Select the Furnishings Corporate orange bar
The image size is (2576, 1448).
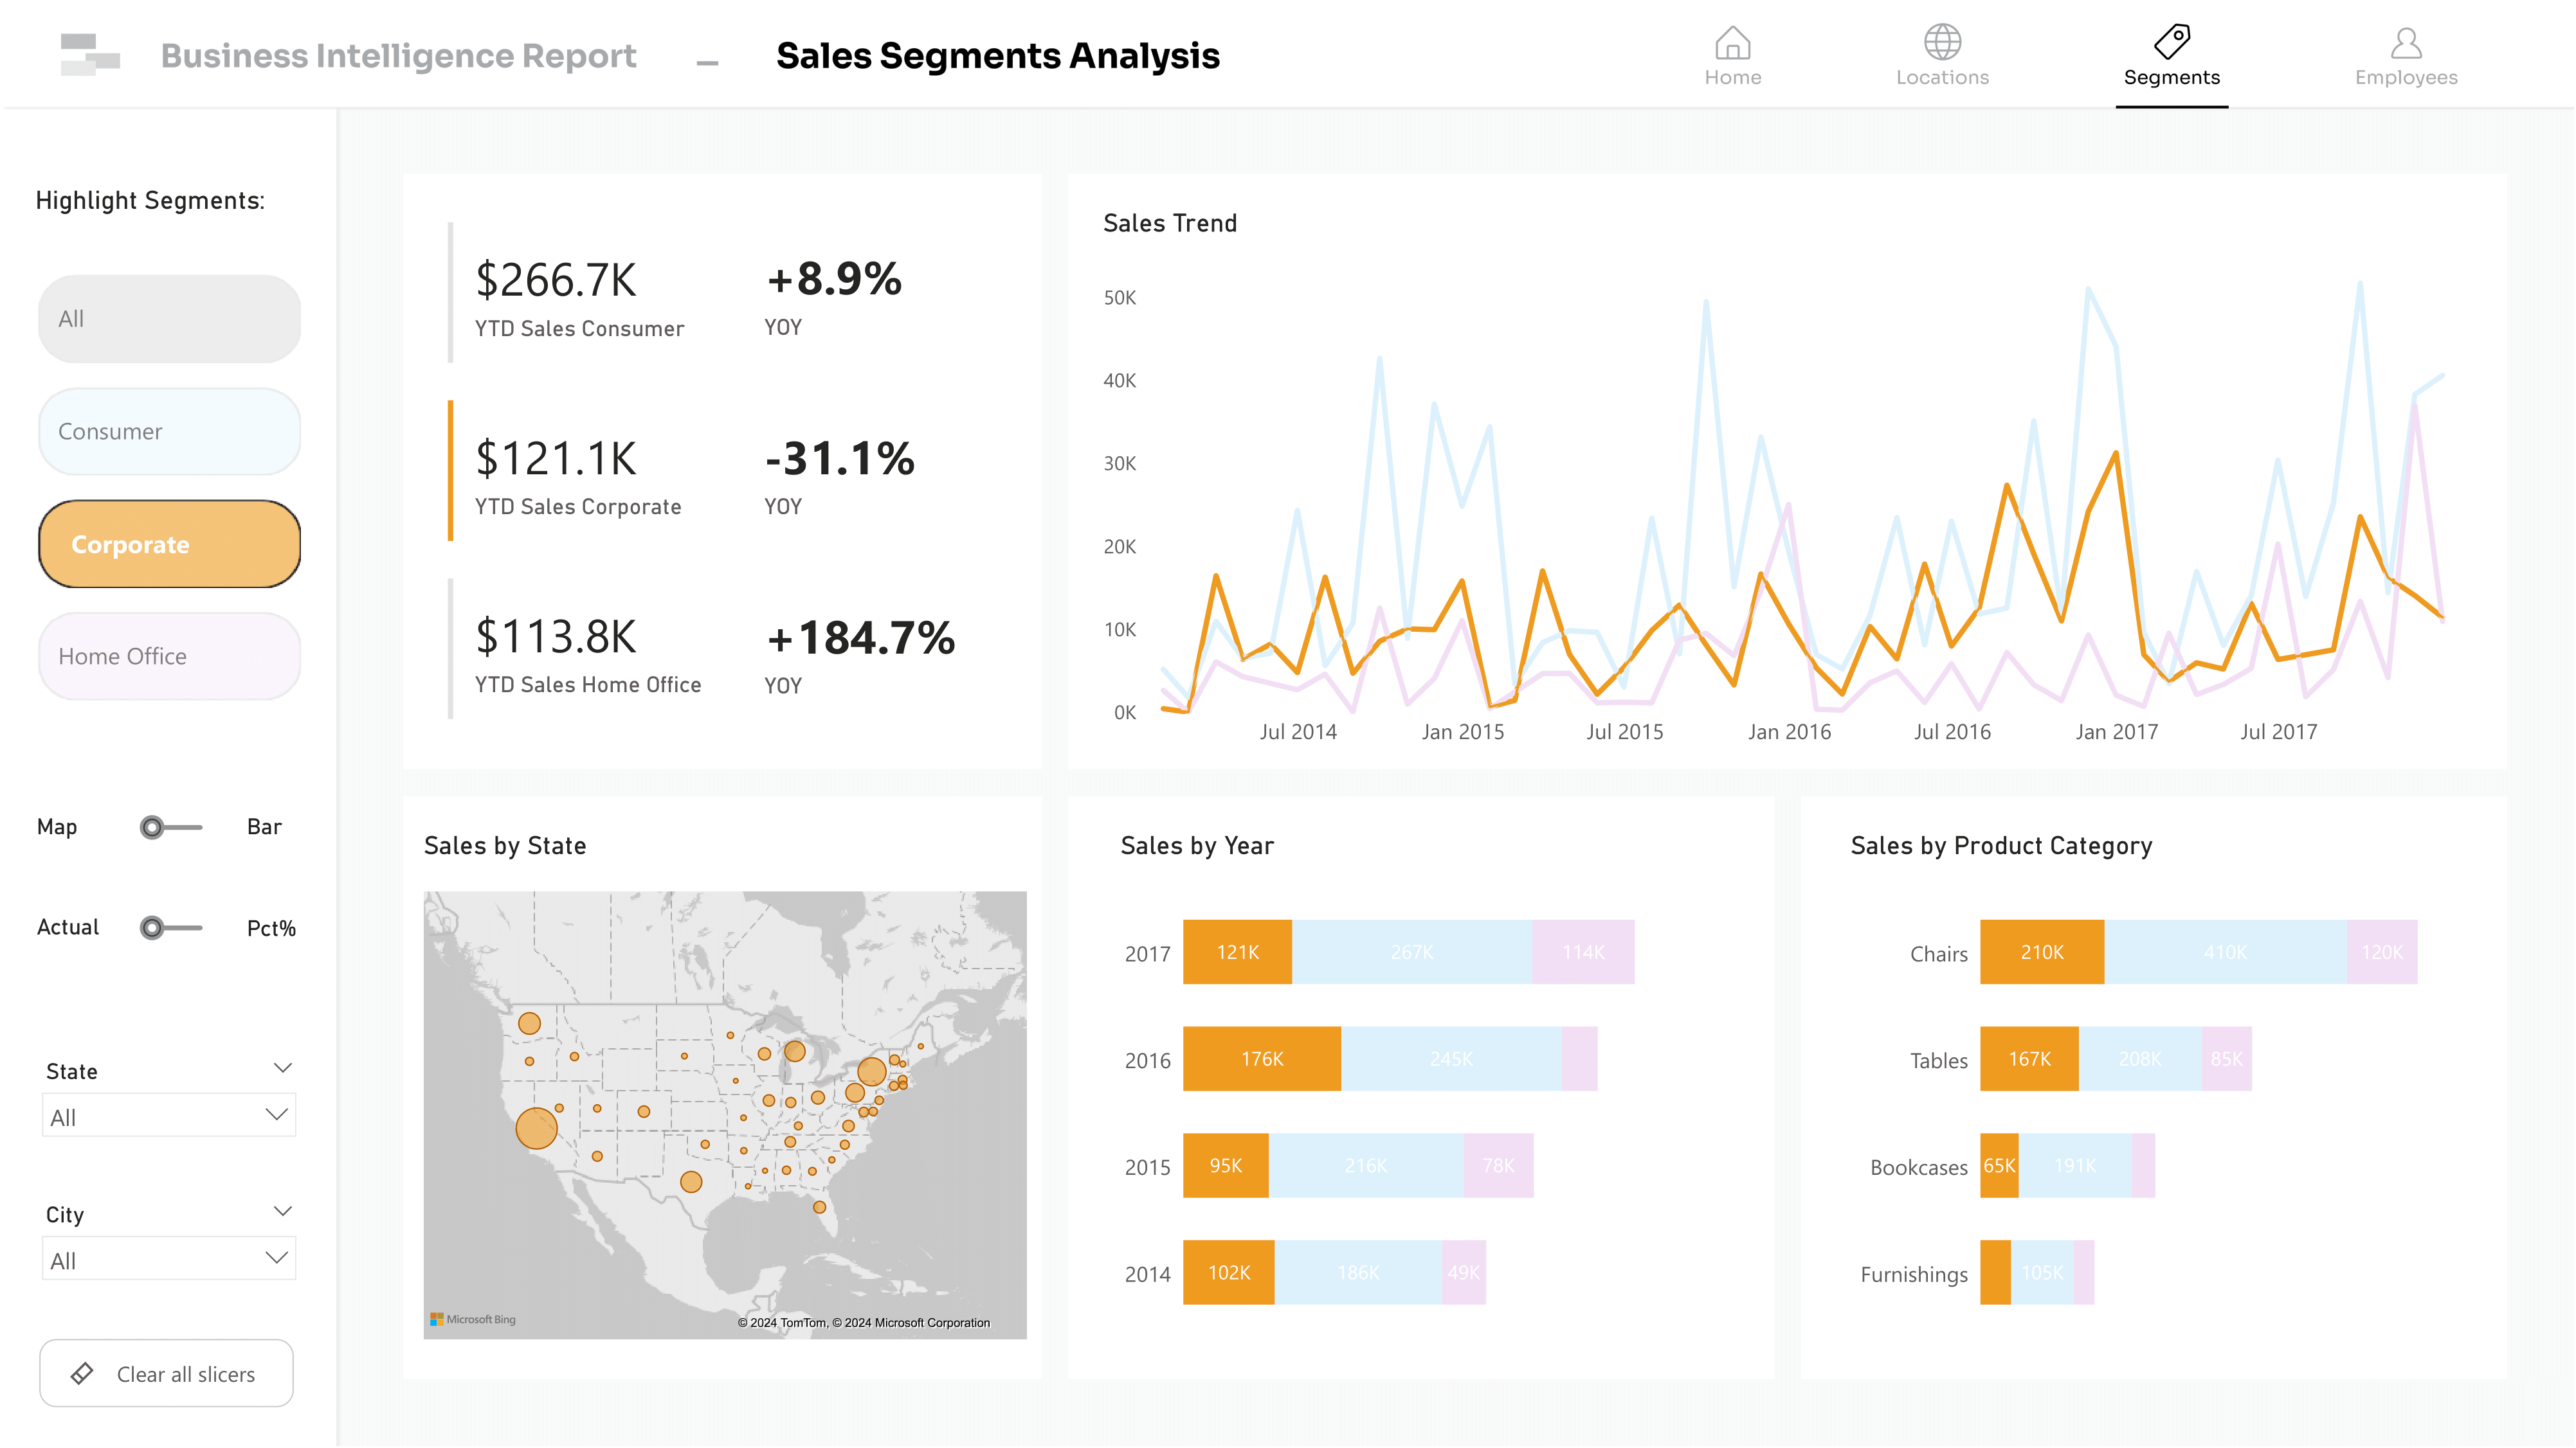click(1995, 1273)
